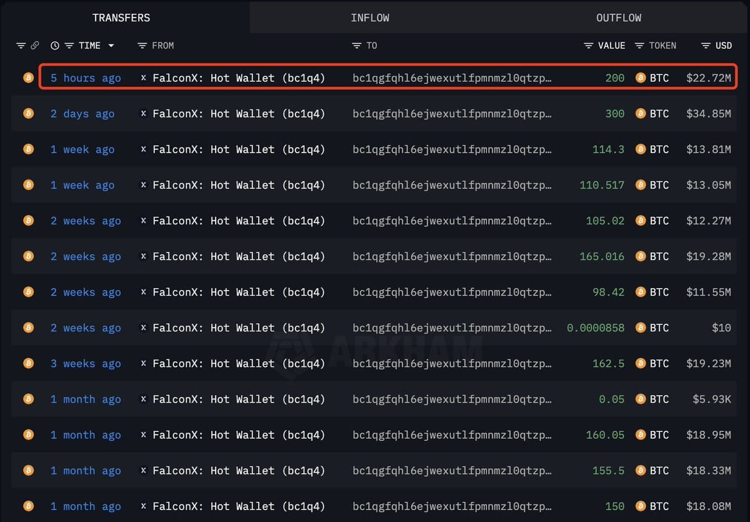The width and height of the screenshot is (750, 522).
Task: Click the USD column filter icon
Action: [x=706, y=46]
